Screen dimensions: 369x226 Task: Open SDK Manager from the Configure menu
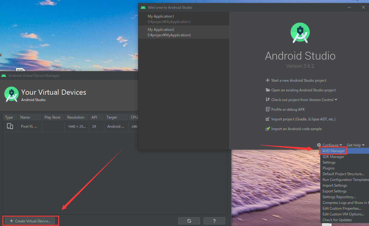click(x=333, y=156)
